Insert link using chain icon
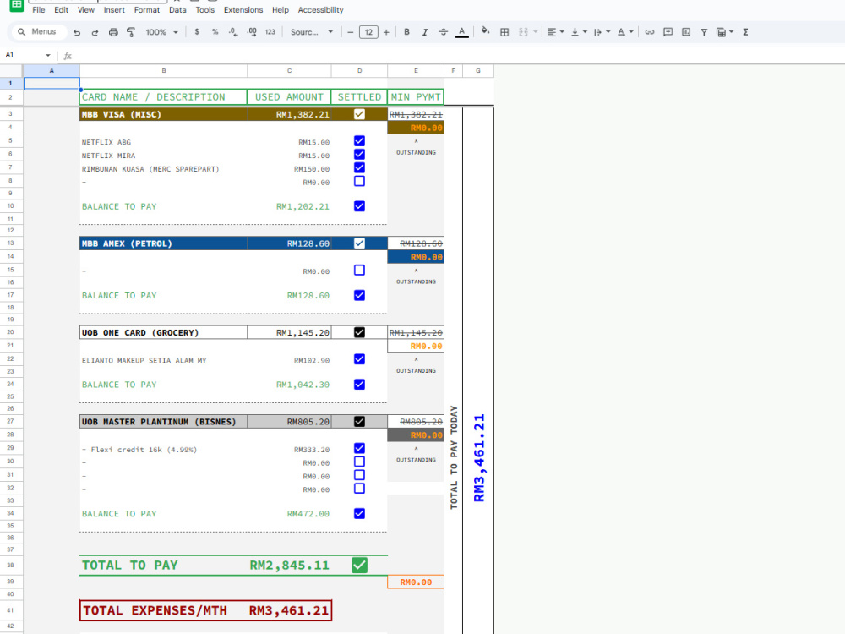This screenshot has height=634, width=845. click(650, 32)
